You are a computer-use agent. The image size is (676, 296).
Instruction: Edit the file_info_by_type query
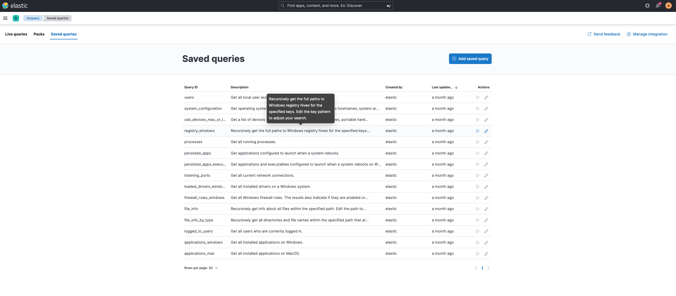pyautogui.click(x=486, y=220)
